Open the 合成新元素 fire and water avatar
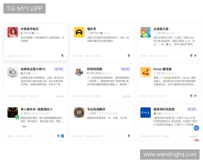 point(145,32)
